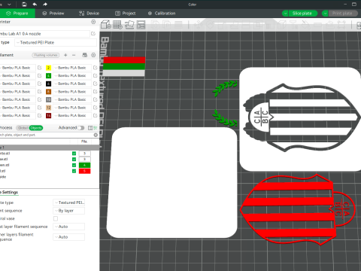The width and height of the screenshot is (361, 271).
Task: Open the Textured PEI Plate type dropdown
Action: pos(56,42)
